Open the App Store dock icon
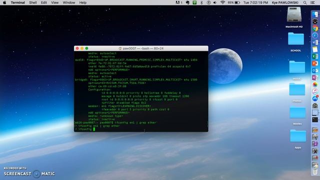320x180 pixels. (x=315, y=98)
